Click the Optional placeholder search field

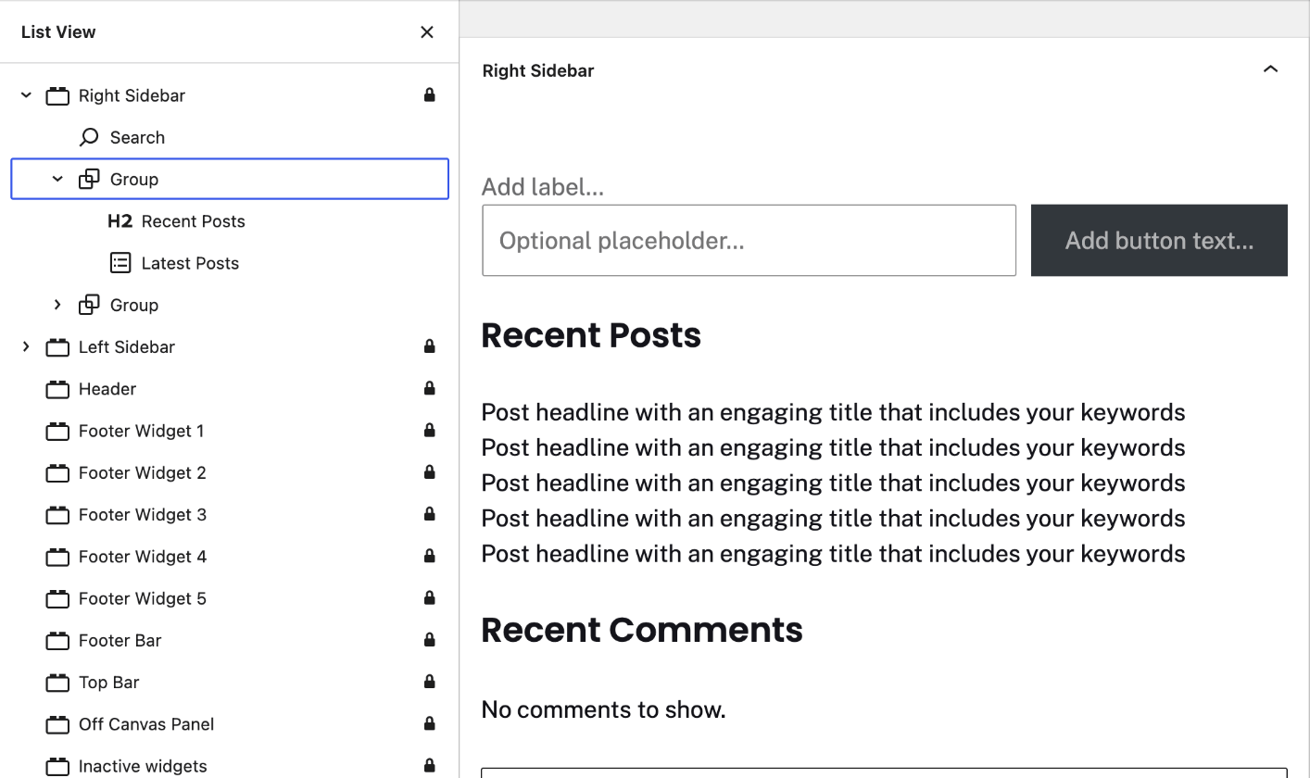pyautogui.click(x=749, y=241)
